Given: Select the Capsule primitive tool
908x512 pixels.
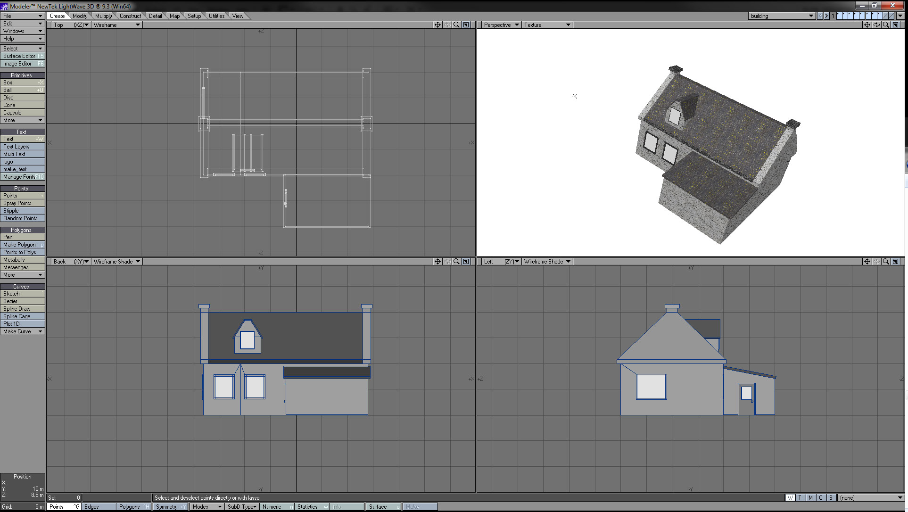Looking at the screenshot, I should (23, 113).
